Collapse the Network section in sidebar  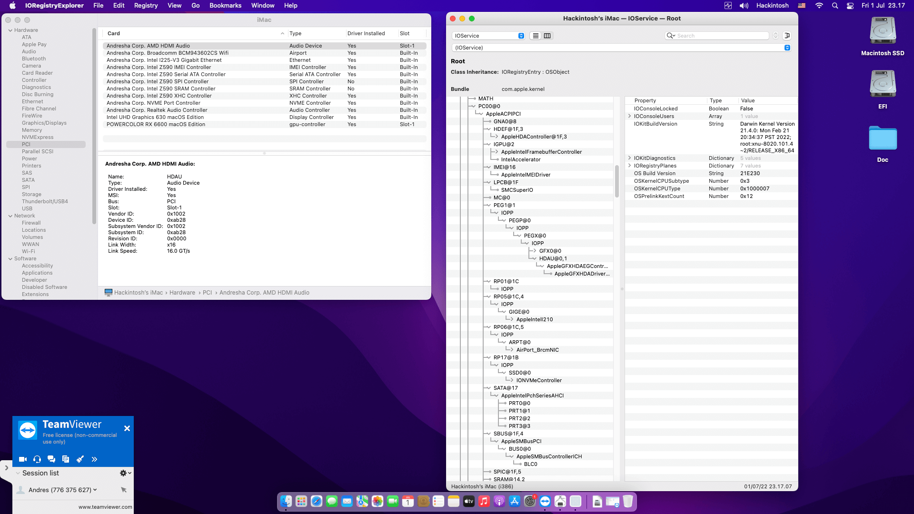pos(10,216)
